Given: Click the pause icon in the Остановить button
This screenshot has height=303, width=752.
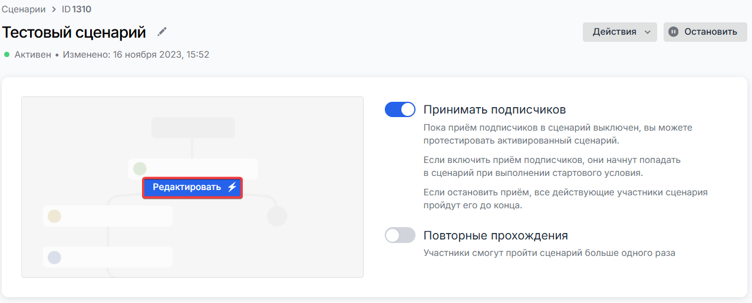Looking at the screenshot, I should tap(674, 32).
